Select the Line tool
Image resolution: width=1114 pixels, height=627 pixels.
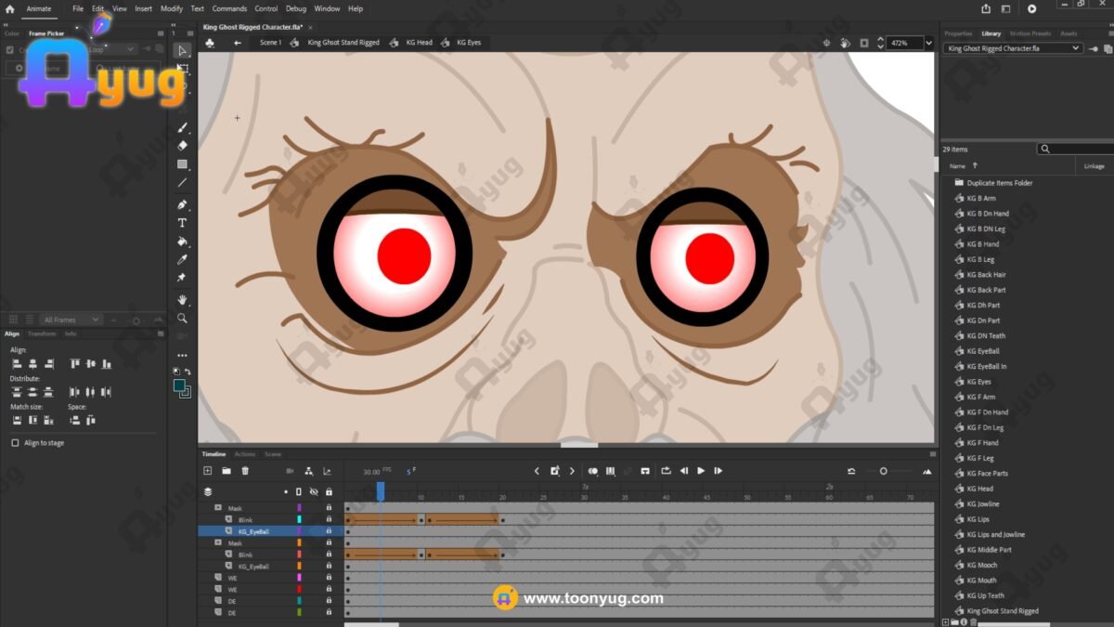pyautogui.click(x=183, y=183)
